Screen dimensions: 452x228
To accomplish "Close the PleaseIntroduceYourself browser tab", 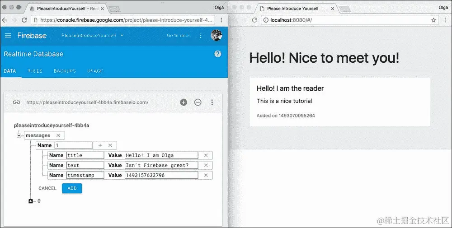I will pos(102,9).
